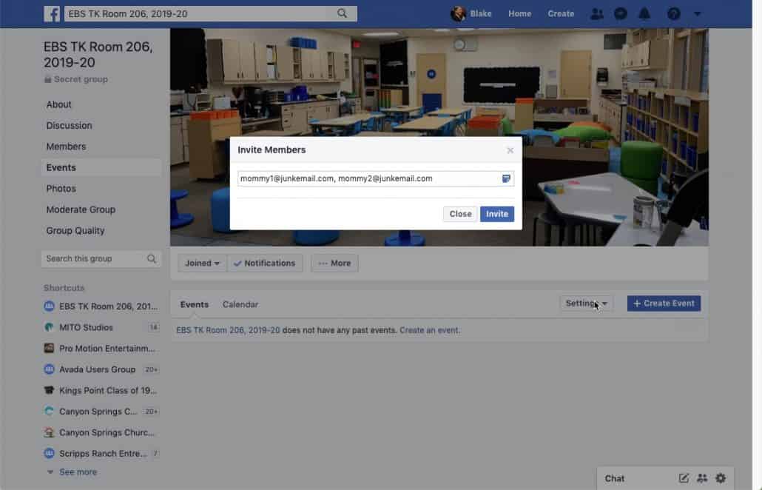Open Members in the group sidebar
The height and width of the screenshot is (490, 762).
coord(66,146)
